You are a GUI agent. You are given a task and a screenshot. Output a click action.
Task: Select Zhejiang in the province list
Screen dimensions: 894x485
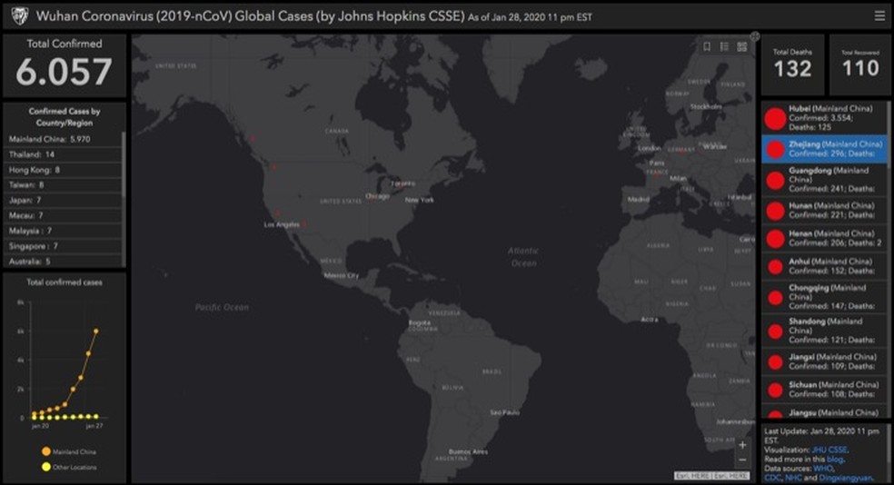(827, 148)
